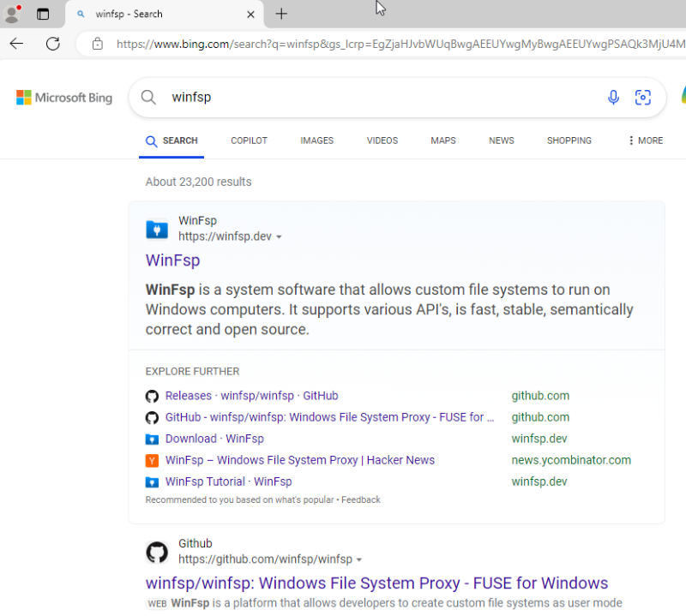686x616 pixels.
Task: Click github.com domain next to Windows File System Proxy
Action: (x=540, y=417)
